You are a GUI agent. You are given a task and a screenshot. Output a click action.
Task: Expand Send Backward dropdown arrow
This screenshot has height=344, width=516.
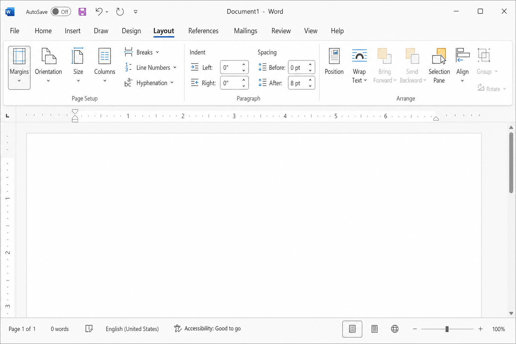pyautogui.click(x=425, y=80)
